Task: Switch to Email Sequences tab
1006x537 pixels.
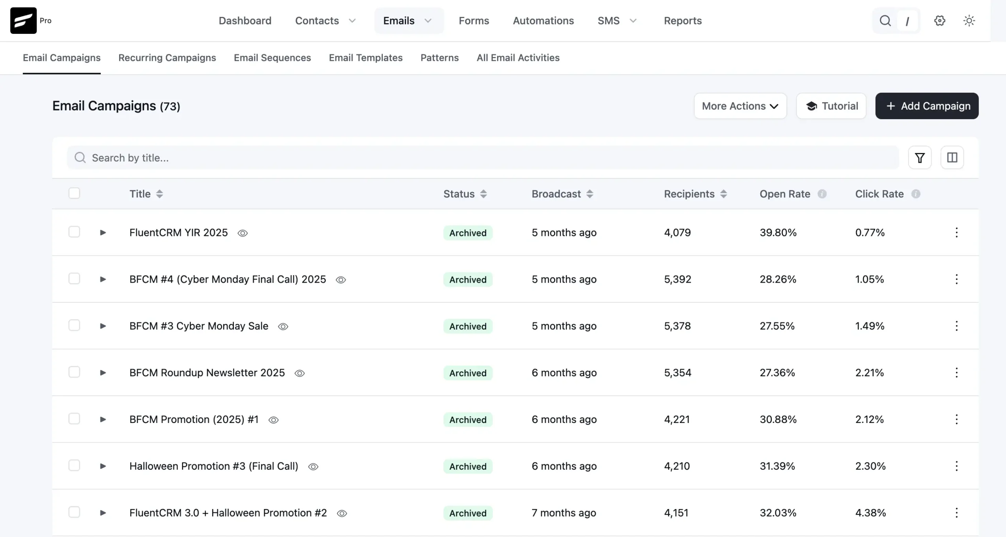Action: tap(272, 58)
